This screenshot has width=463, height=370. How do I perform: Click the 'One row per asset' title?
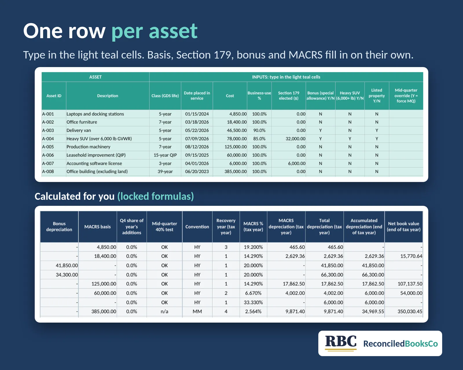pos(110,31)
